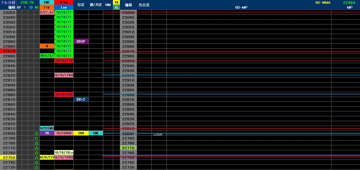Select the cyan 0/22CME cell in row 22810

tap(47, 128)
